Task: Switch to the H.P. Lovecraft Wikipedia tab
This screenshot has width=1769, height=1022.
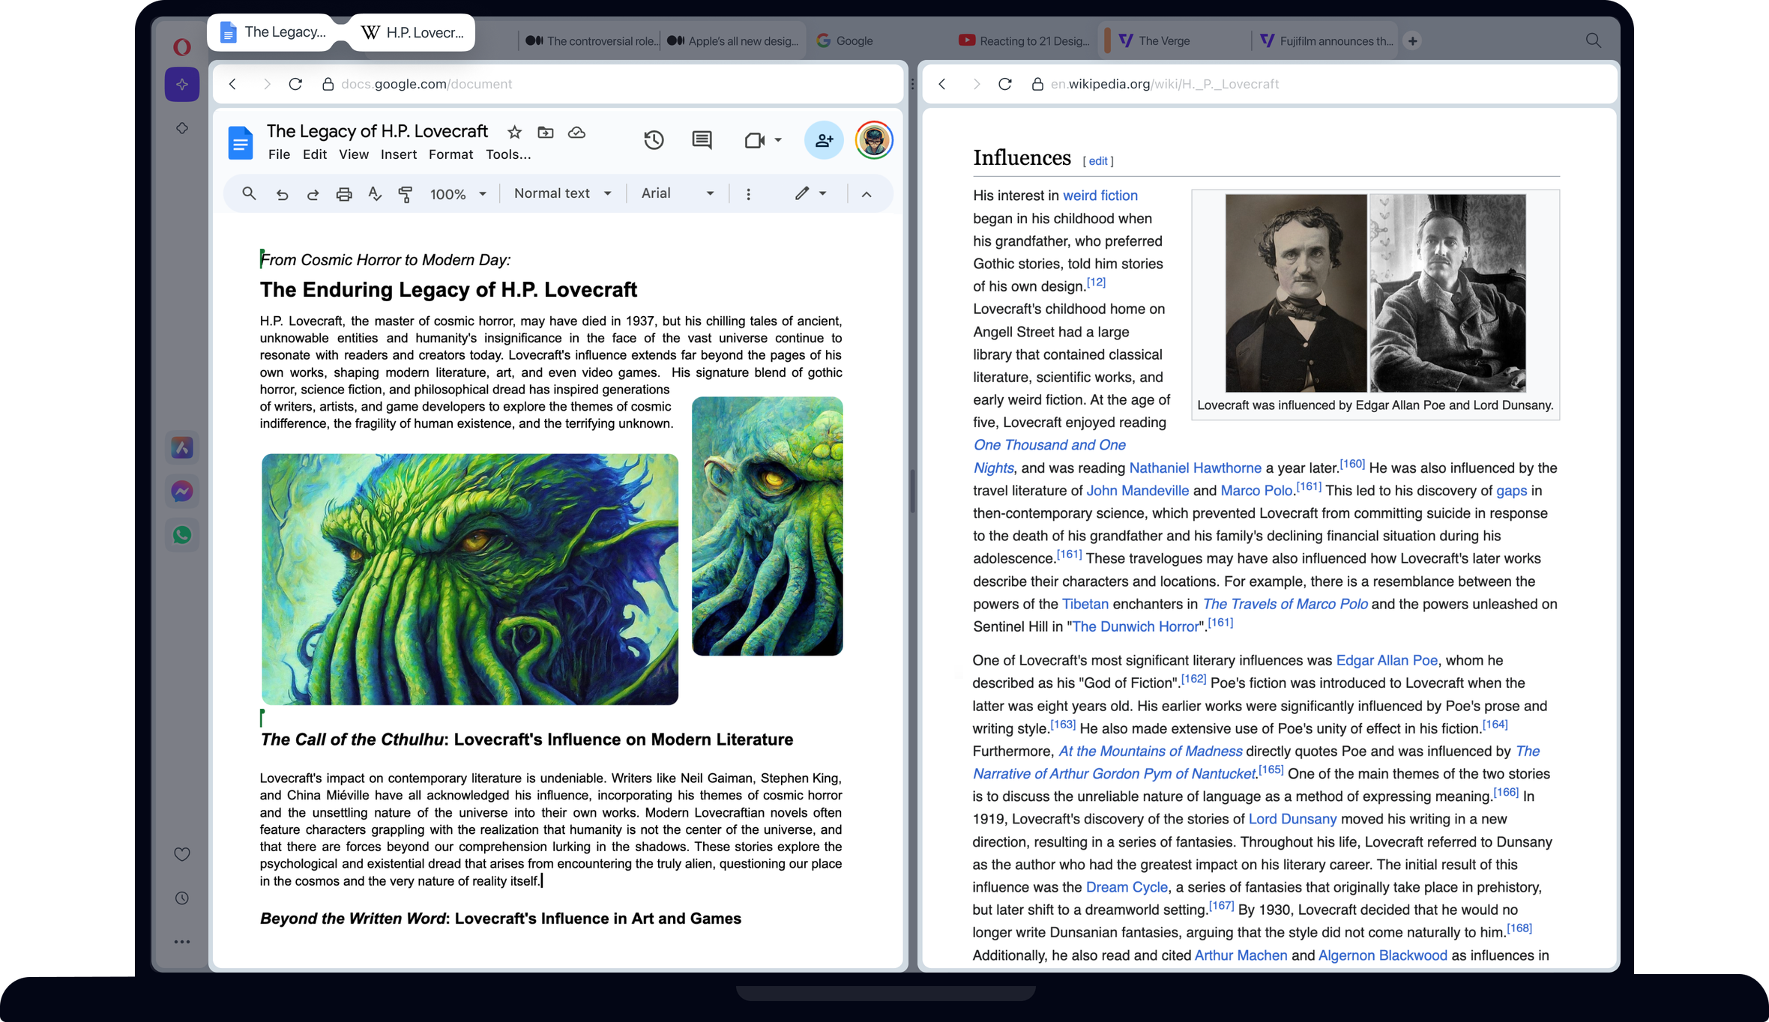Action: 414,32
